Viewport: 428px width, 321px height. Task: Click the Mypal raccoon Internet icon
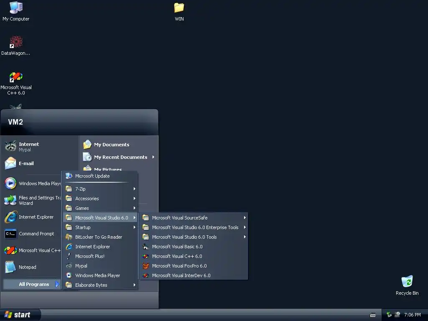point(10,146)
